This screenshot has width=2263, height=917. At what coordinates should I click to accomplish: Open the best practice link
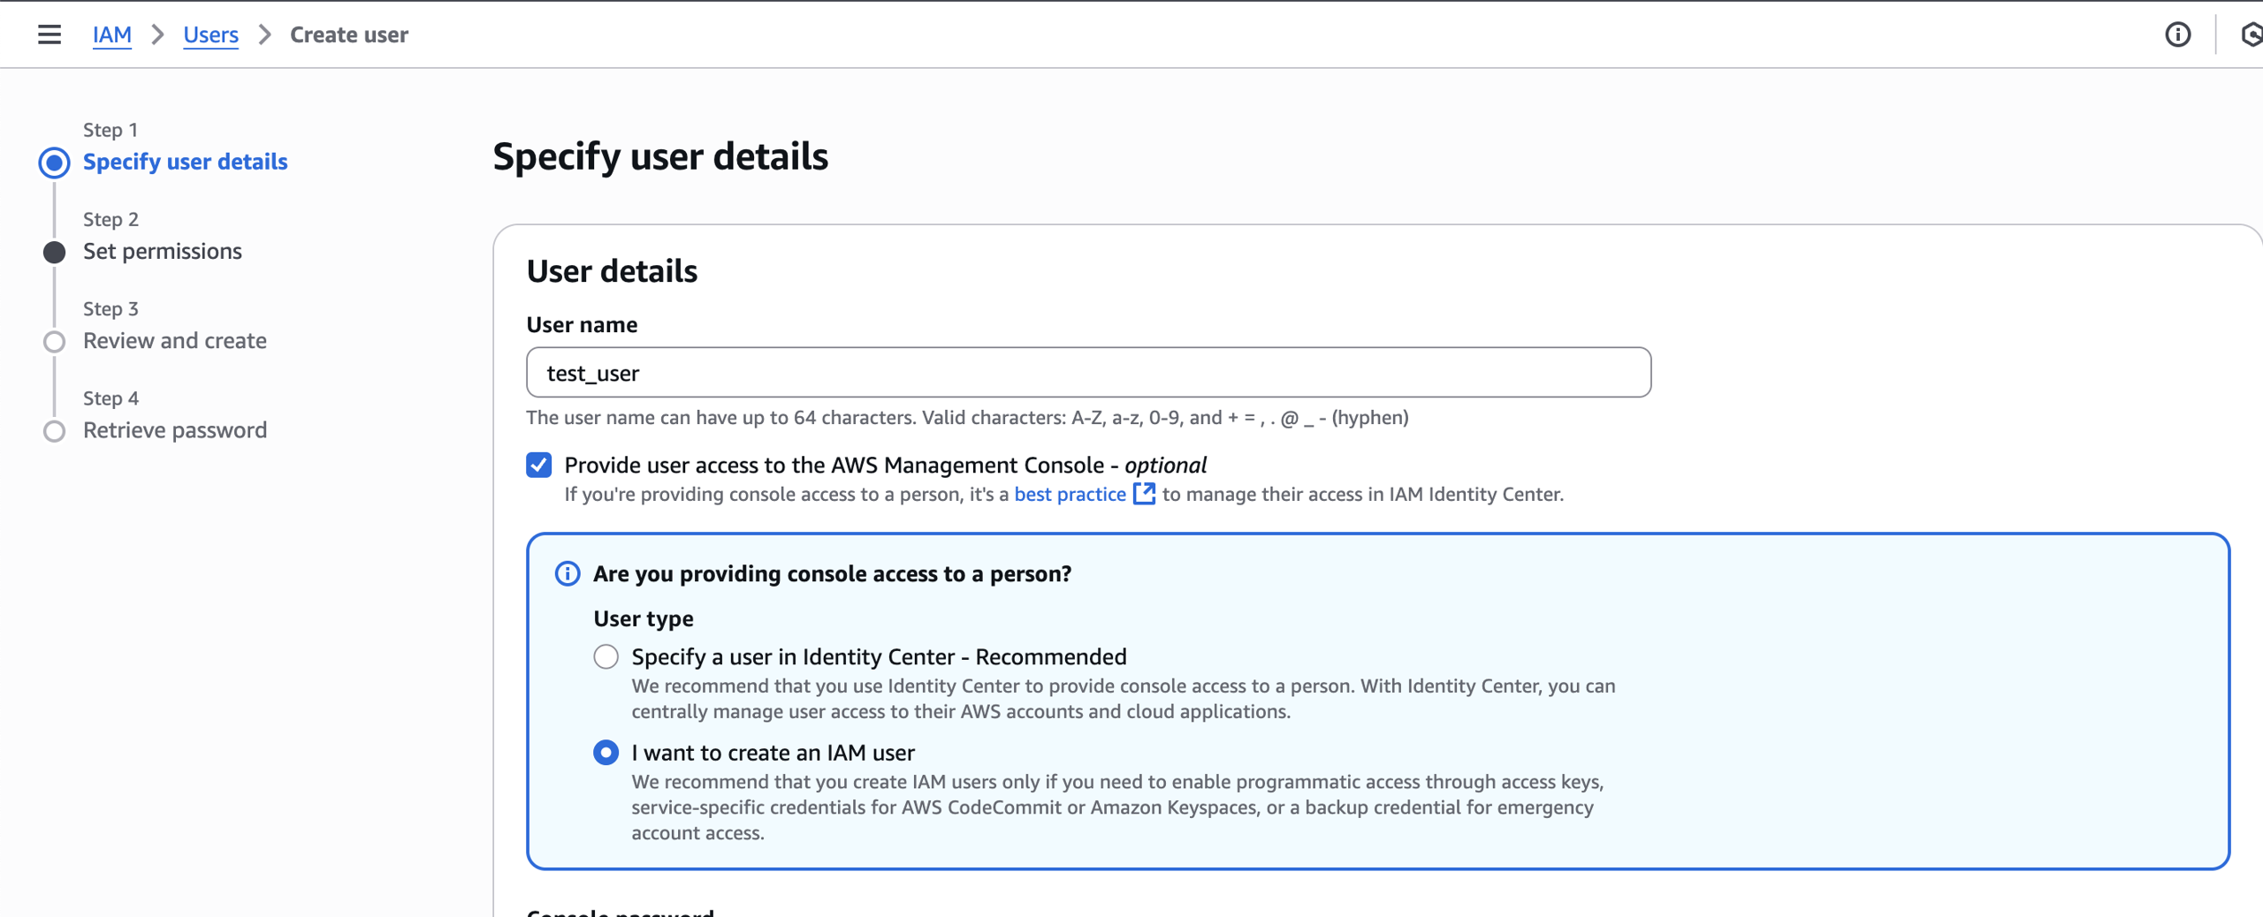pyautogui.click(x=1070, y=494)
